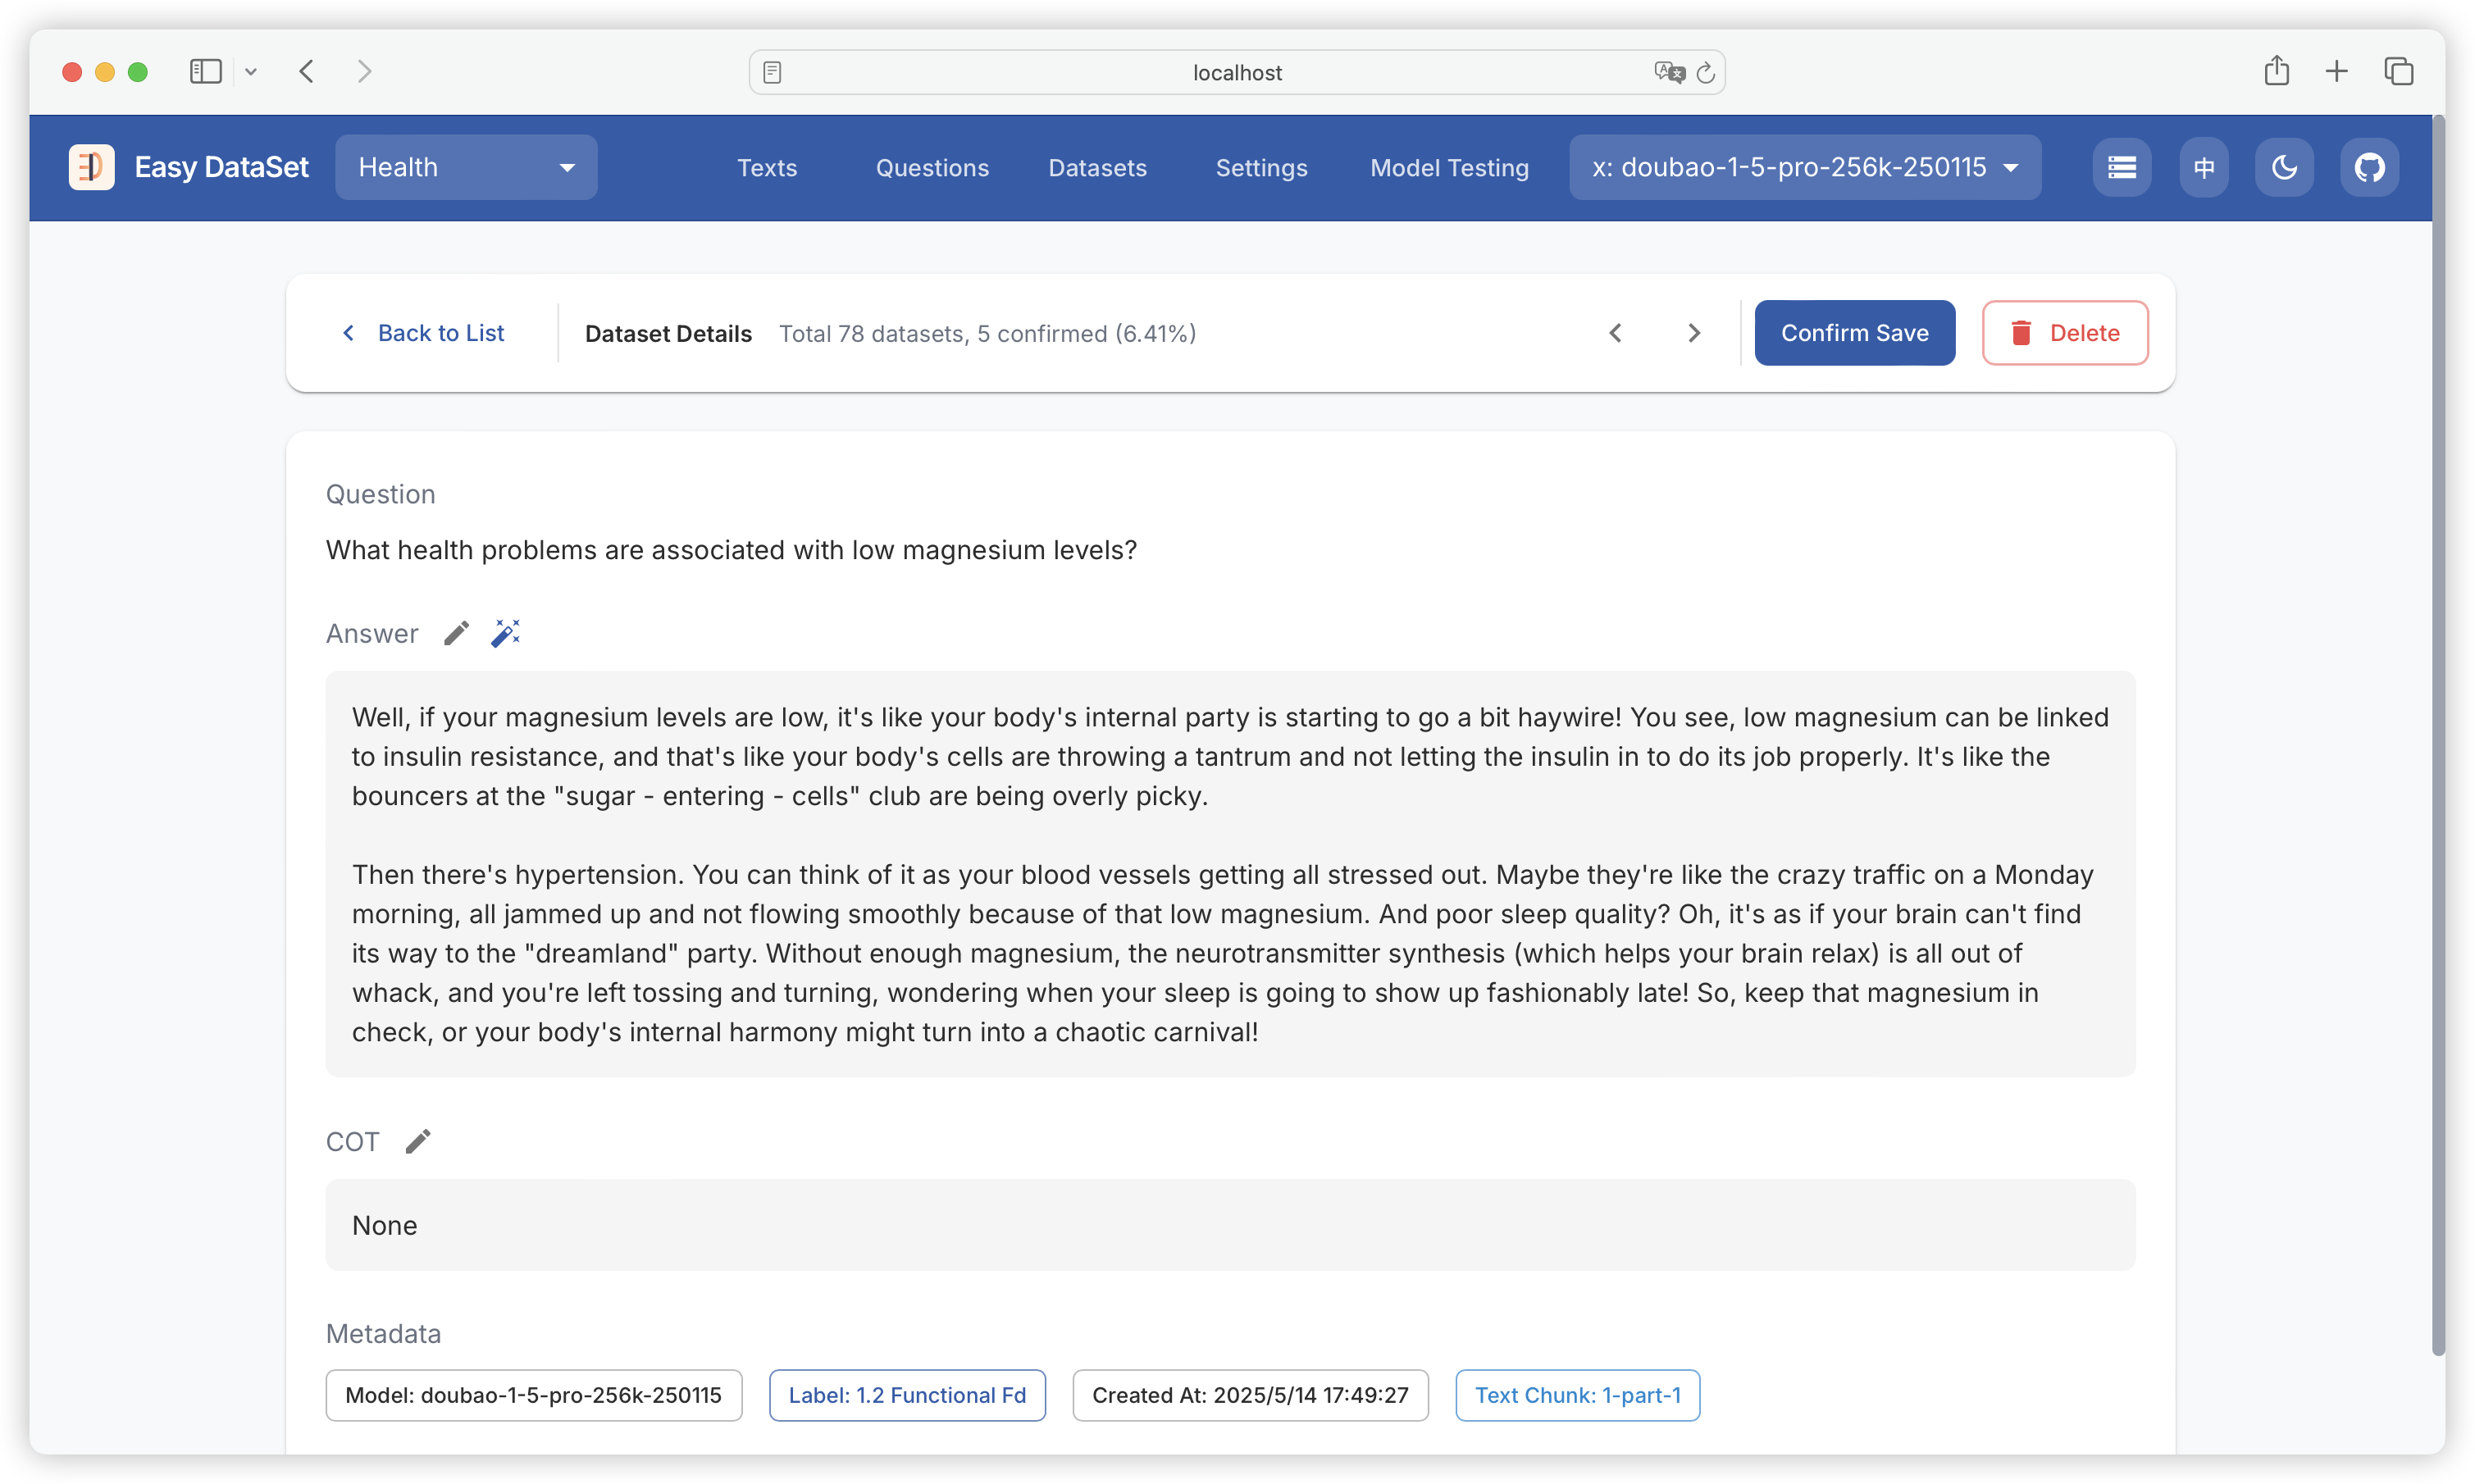
Task: Go to next dataset arrow
Action: (x=1694, y=333)
